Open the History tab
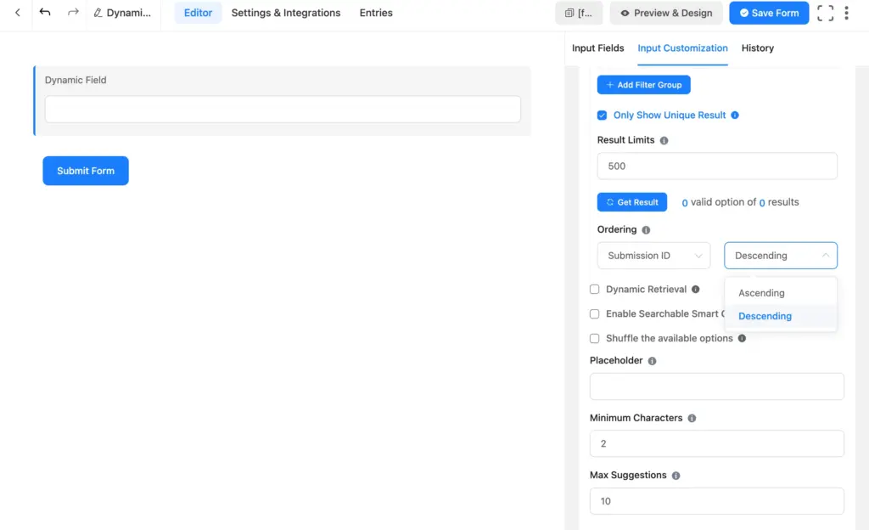 coord(758,48)
